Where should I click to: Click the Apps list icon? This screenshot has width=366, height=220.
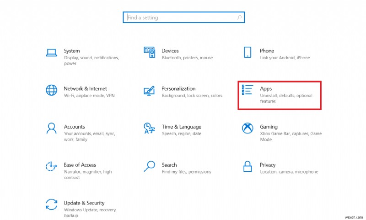(248, 90)
